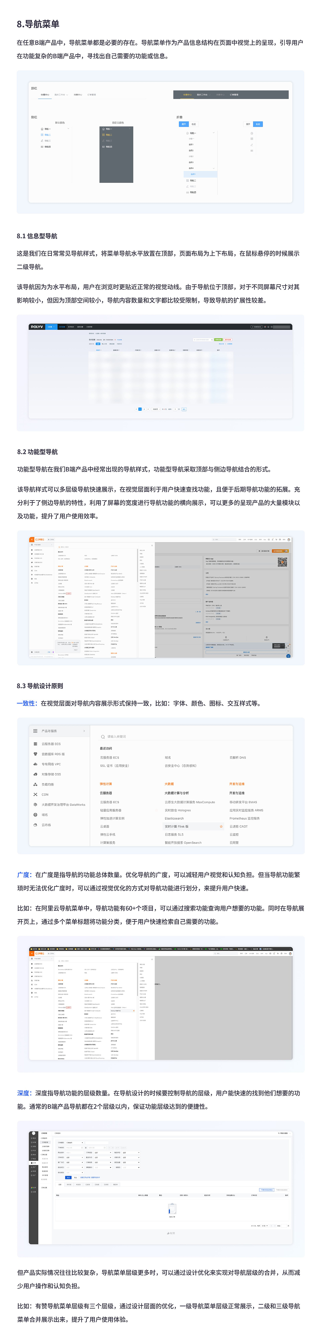Click the 负载均衡 sidebar icon
Screen dimensions: 321x1343
[35, 784]
